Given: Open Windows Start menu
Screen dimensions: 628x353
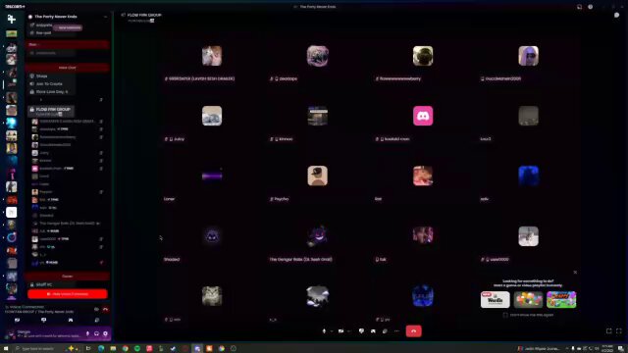Looking at the screenshot, I should pos(6,349).
